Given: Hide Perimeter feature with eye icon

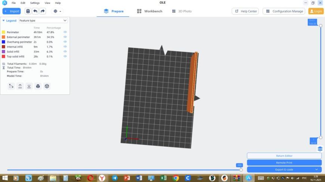Looking at the screenshot, I should 65,32.
